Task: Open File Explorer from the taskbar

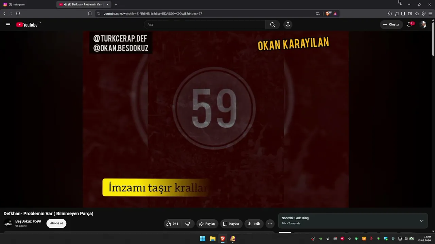Action: pyautogui.click(x=212, y=239)
